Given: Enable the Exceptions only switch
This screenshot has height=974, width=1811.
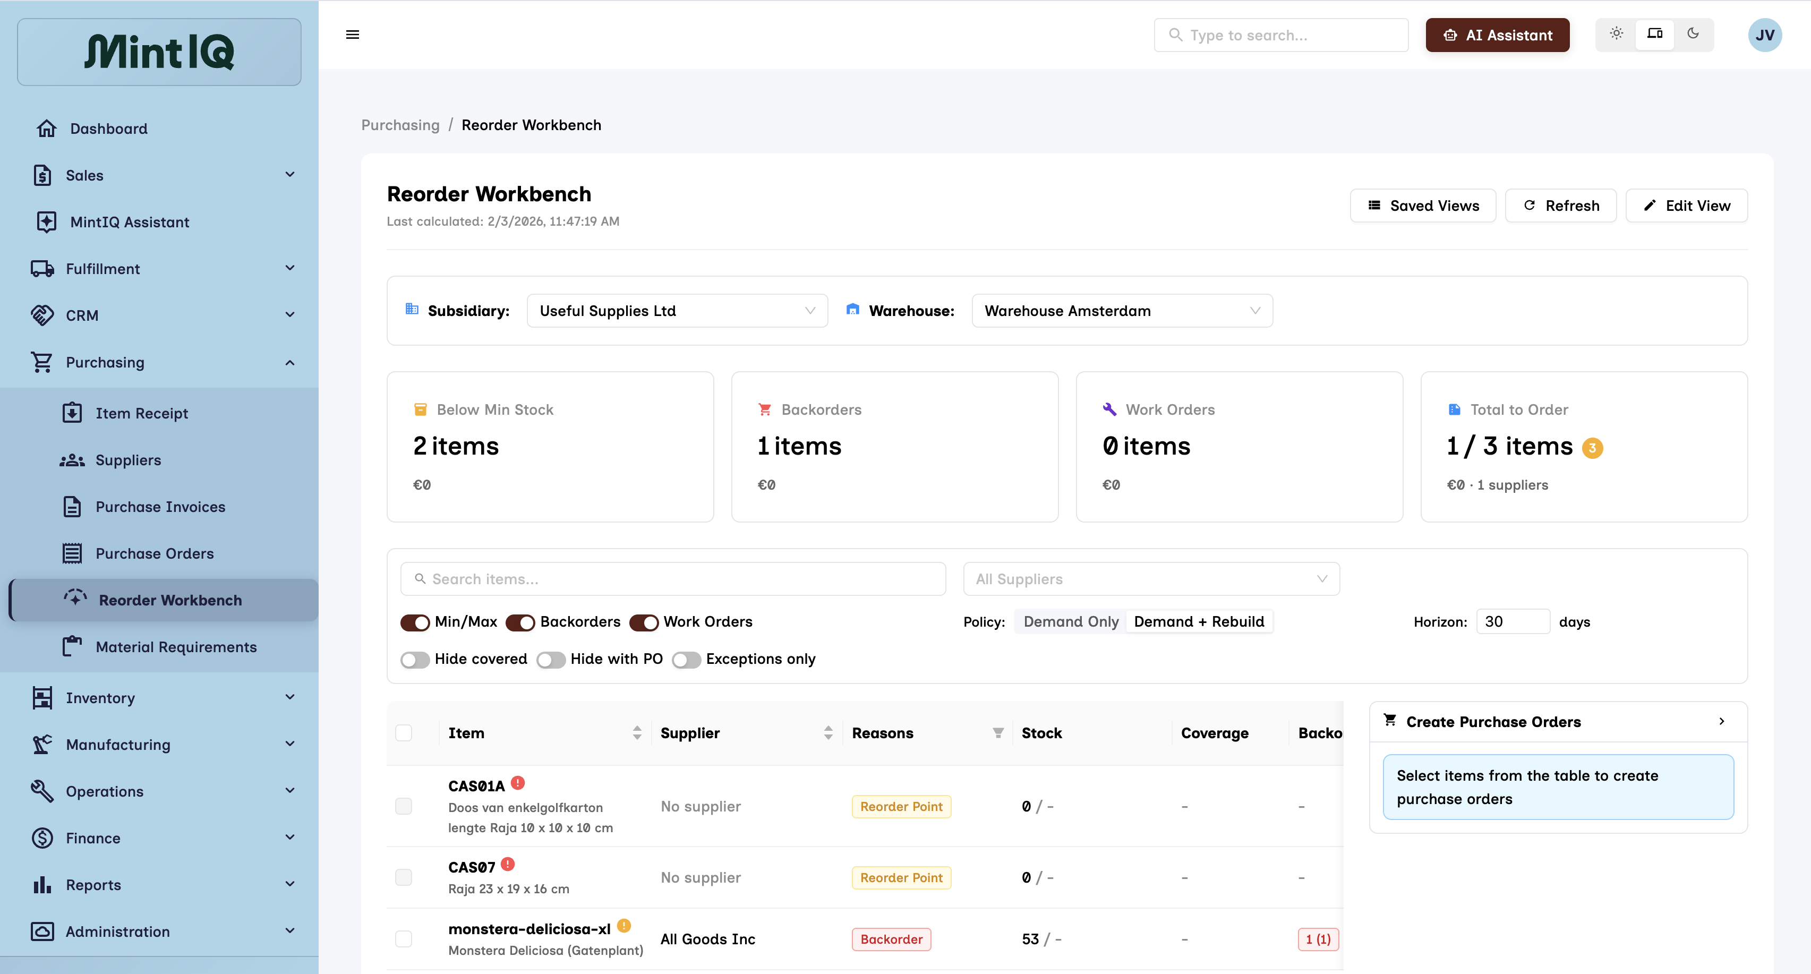Looking at the screenshot, I should (x=686, y=660).
